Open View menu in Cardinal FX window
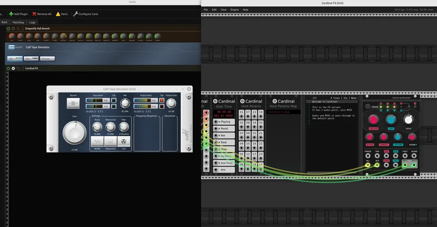 point(224,10)
